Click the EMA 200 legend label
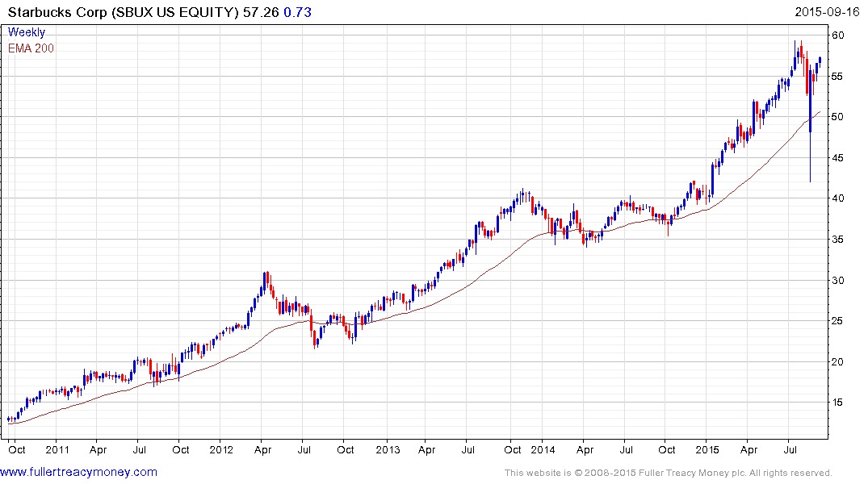The height and width of the screenshot is (484, 868). click(31, 48)
